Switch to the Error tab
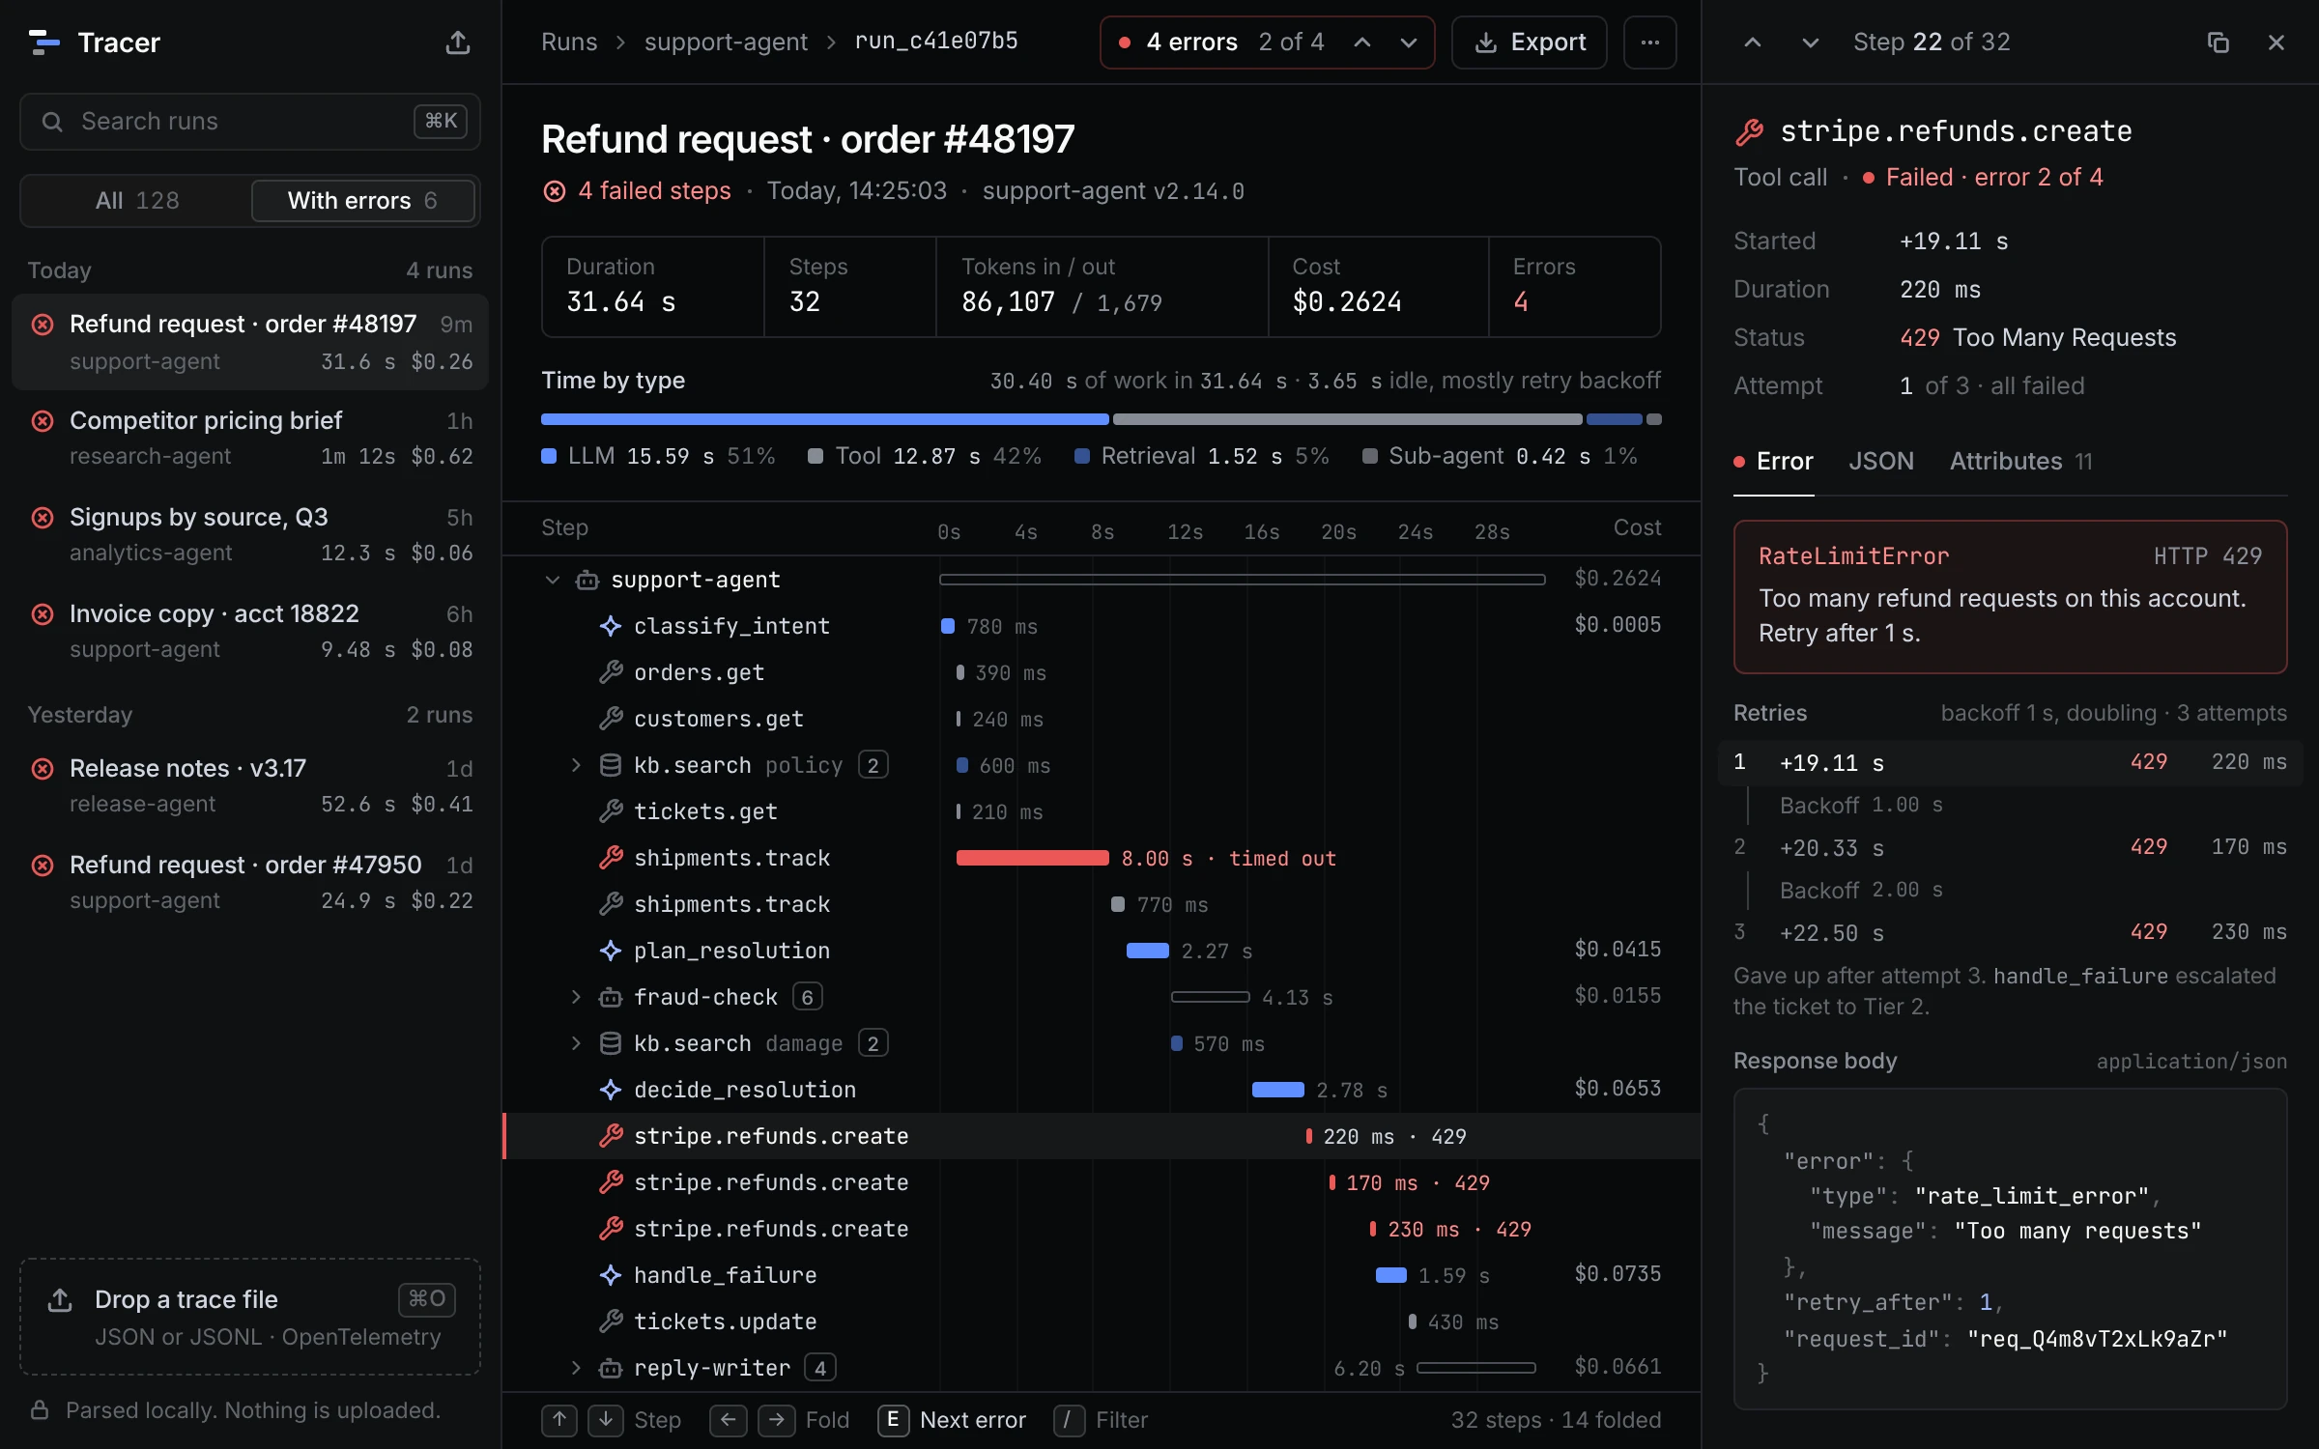 click(1774, 462)
